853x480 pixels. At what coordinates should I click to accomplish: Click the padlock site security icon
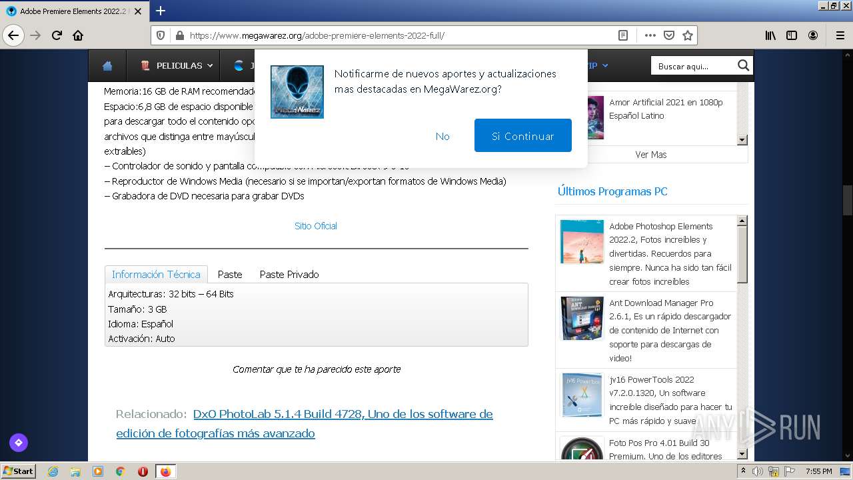point(179,35)
